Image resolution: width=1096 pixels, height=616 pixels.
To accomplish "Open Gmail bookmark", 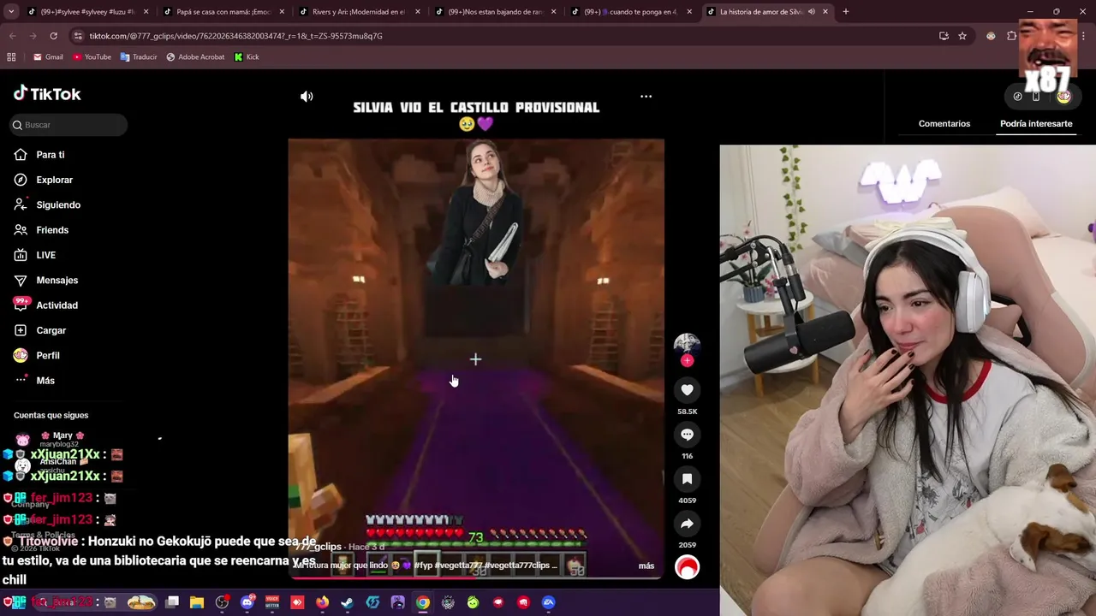I will [x=48, y=57].
